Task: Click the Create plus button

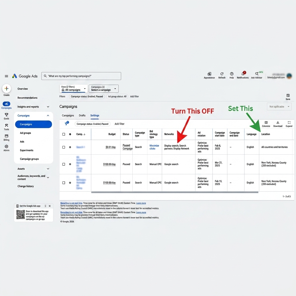Action: click(x=6, y=88)
